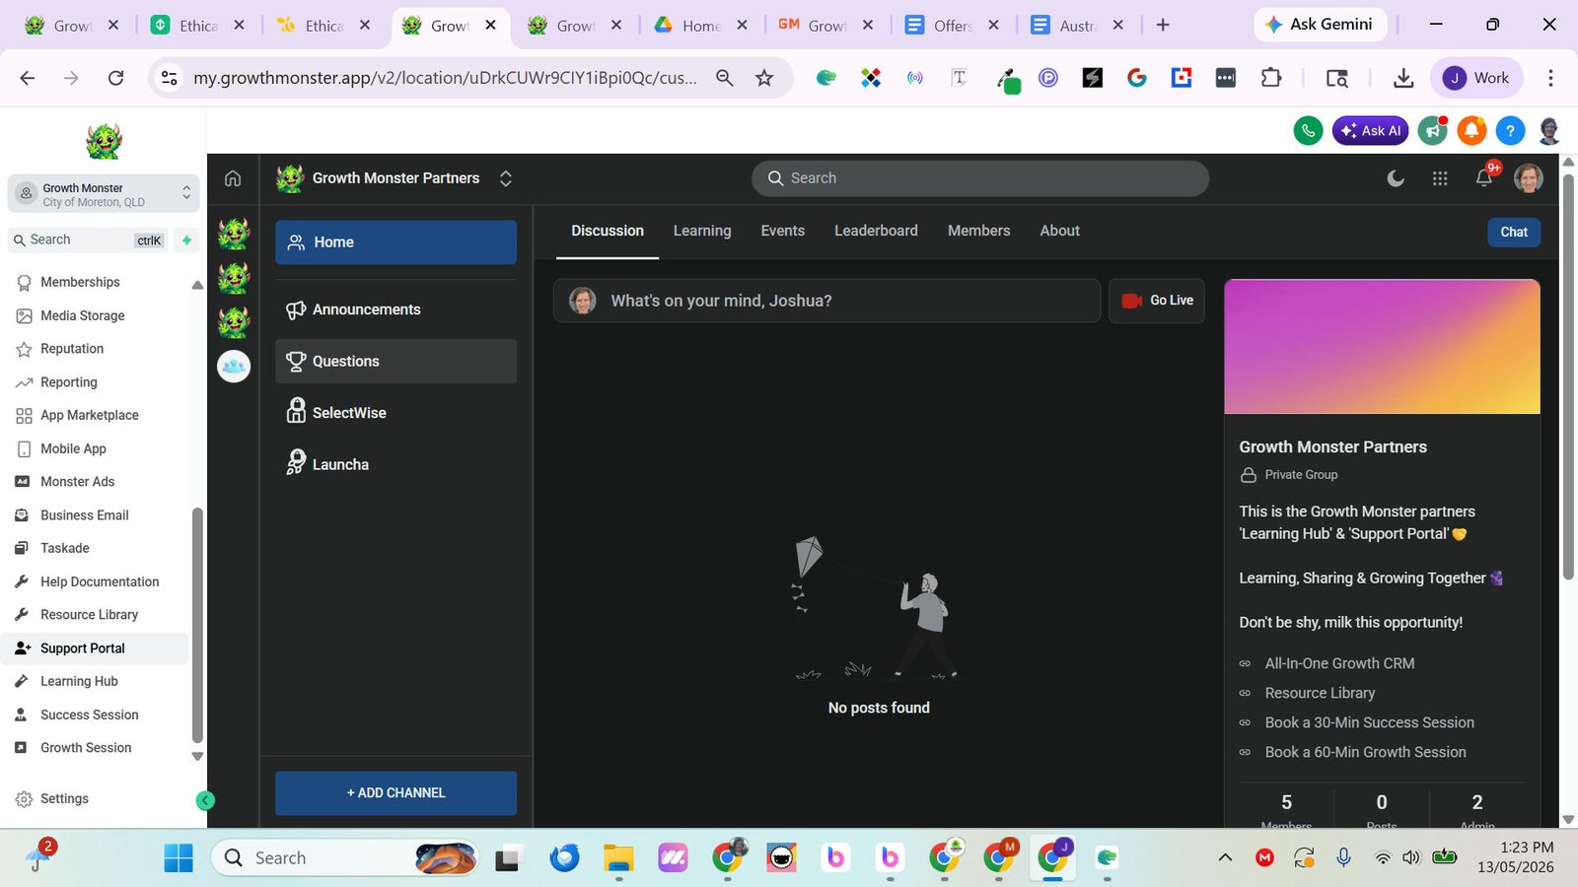Image resolution: width=1578 pixels, height=887 pixels.
Task: Click the Ask Gemini button
Action: pyautogui.click(x=1320, y=25)
